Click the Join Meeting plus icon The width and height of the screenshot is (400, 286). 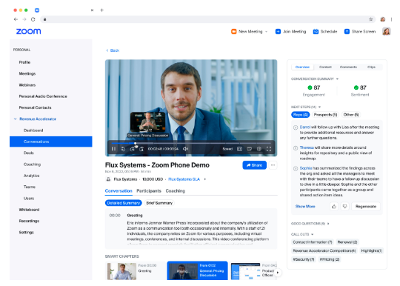pos(278,31)
